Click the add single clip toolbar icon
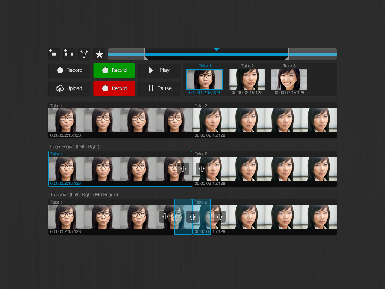This screenshot has height=289, width=385. 54,54
